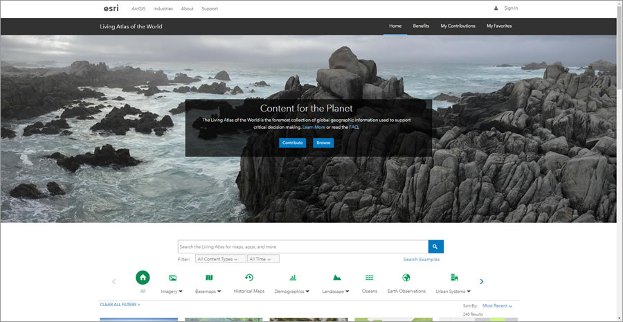The height and width of the screenshot is (322, 623).
Task: Click the Earth Observations category label
Action: 406,291
